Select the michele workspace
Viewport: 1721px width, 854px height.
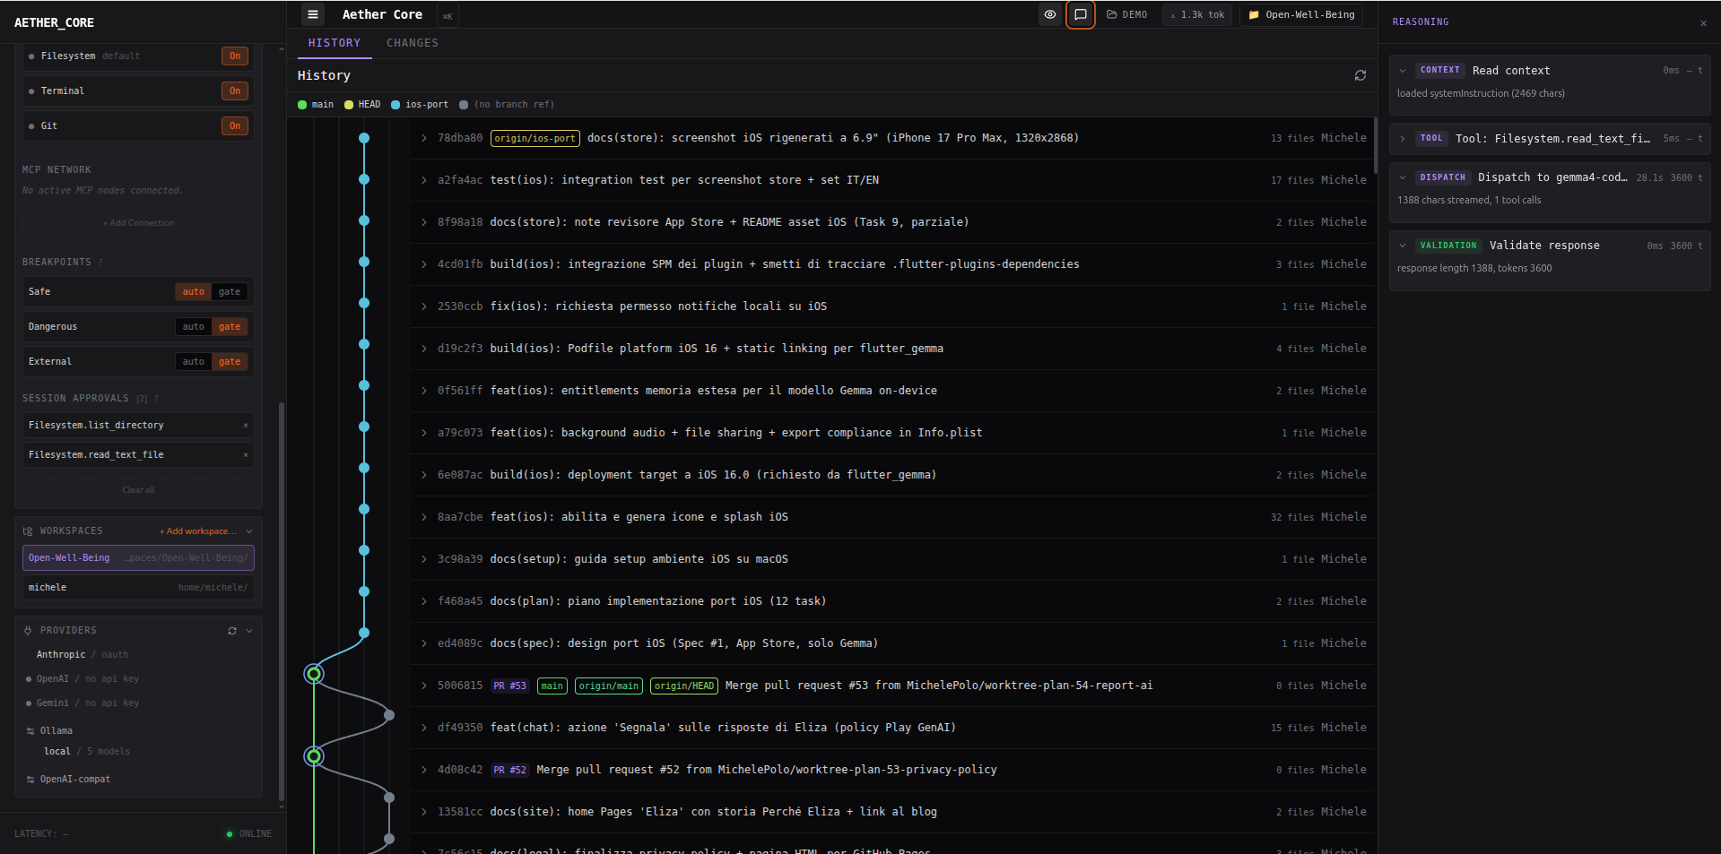138,587
